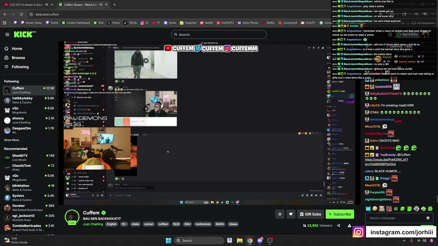Reload the page
Viewport: 438px width, 246px height.
click(x=21, y=14)
